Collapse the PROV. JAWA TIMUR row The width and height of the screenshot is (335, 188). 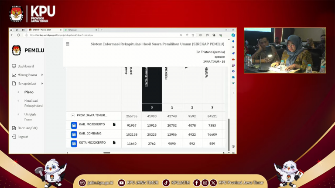click(x=73, y=115)
